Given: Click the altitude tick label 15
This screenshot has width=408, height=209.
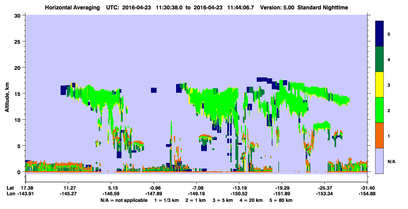Looking at the screenshot, I should click(18, 93).
